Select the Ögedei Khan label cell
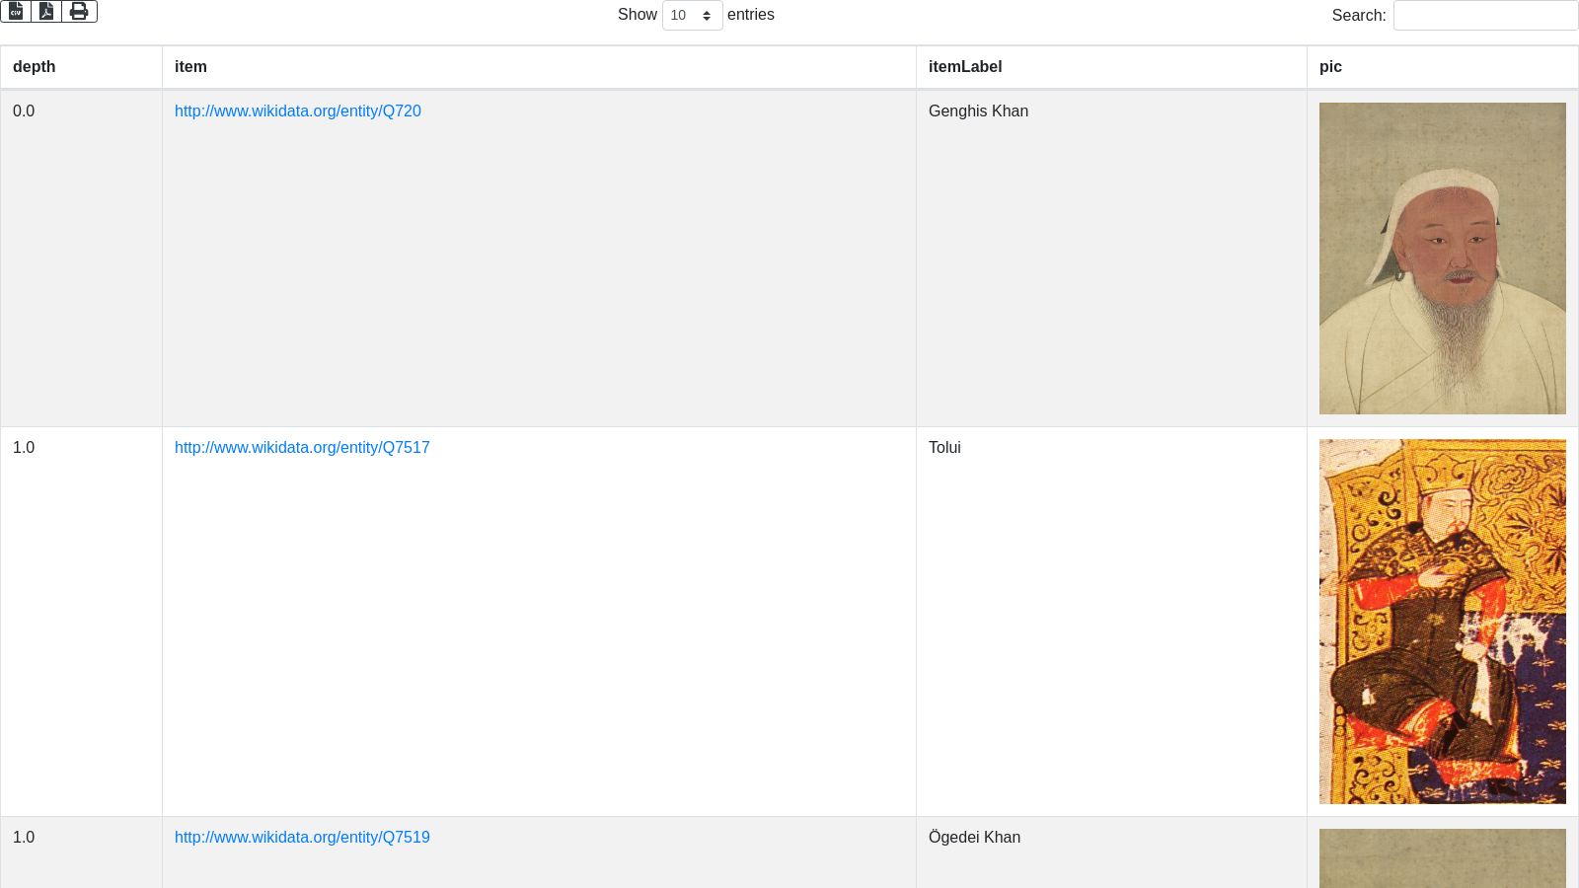This screenshot has width=1579, height=888. coord(974,838)
